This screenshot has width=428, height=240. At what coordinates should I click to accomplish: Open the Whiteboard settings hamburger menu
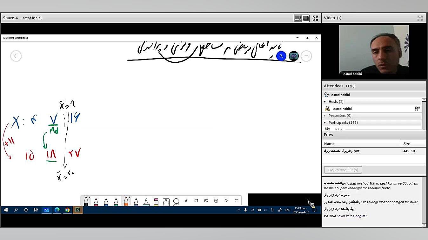[306, 56]
